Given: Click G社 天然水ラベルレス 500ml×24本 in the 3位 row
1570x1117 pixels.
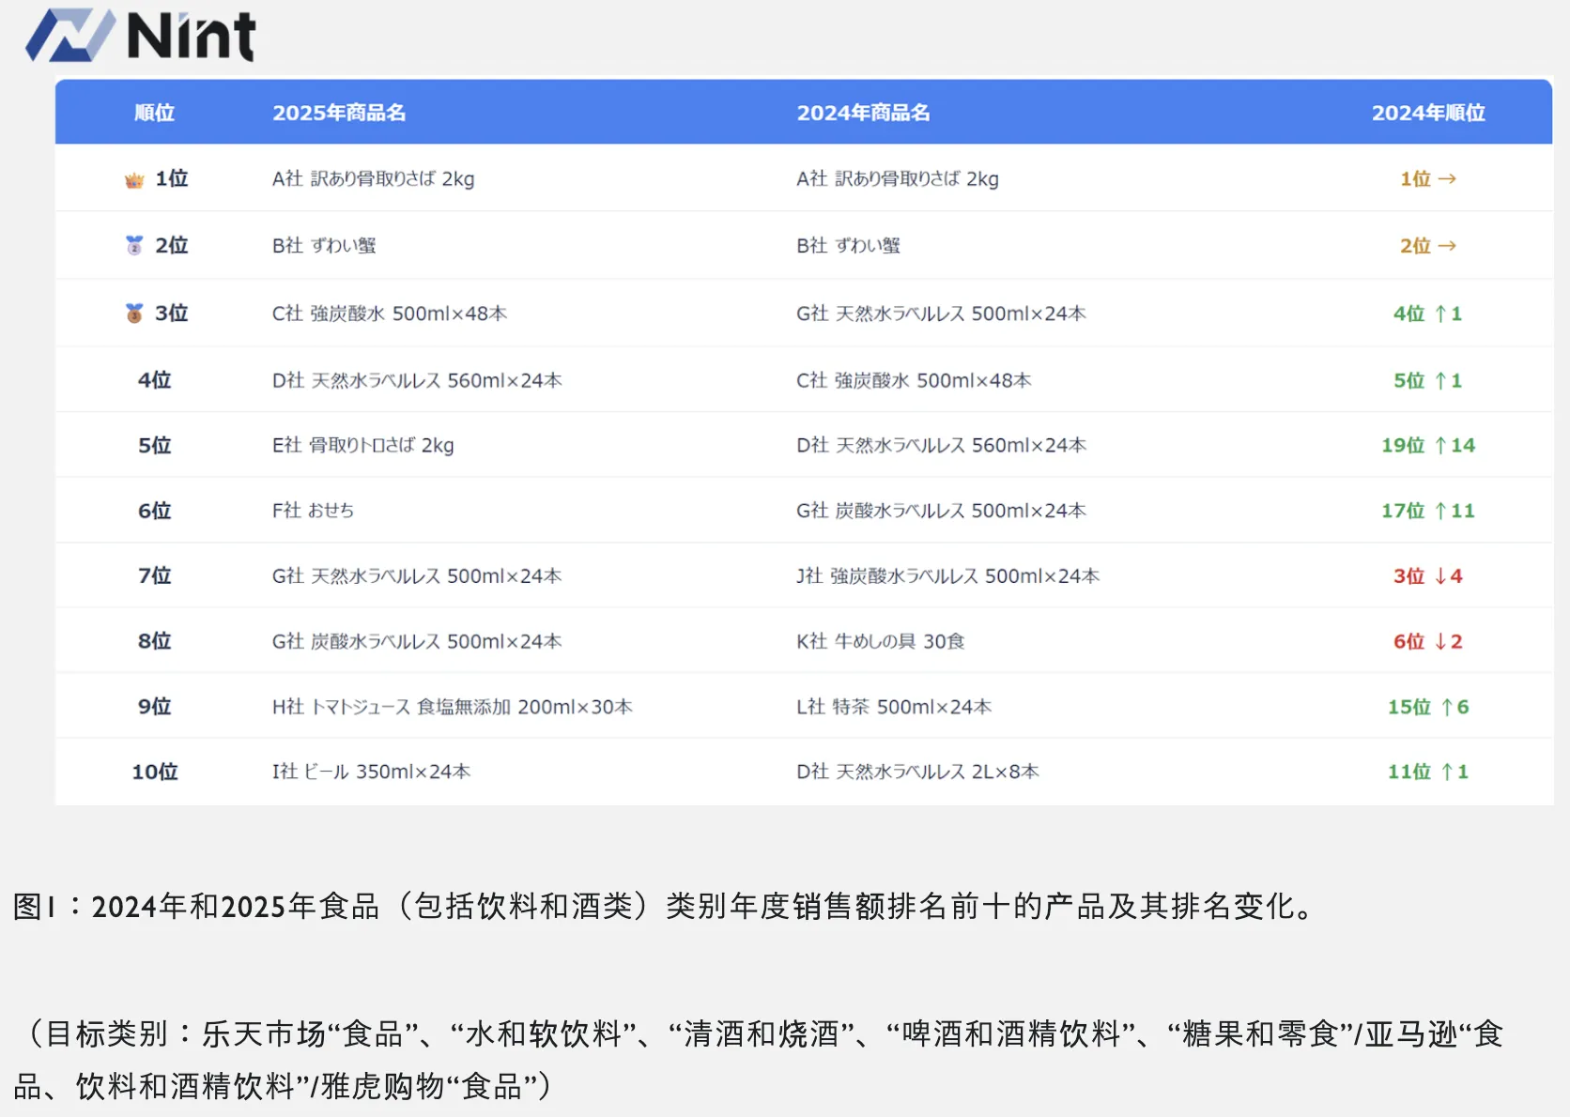Looking at the screenshot, I should [941, 314].
